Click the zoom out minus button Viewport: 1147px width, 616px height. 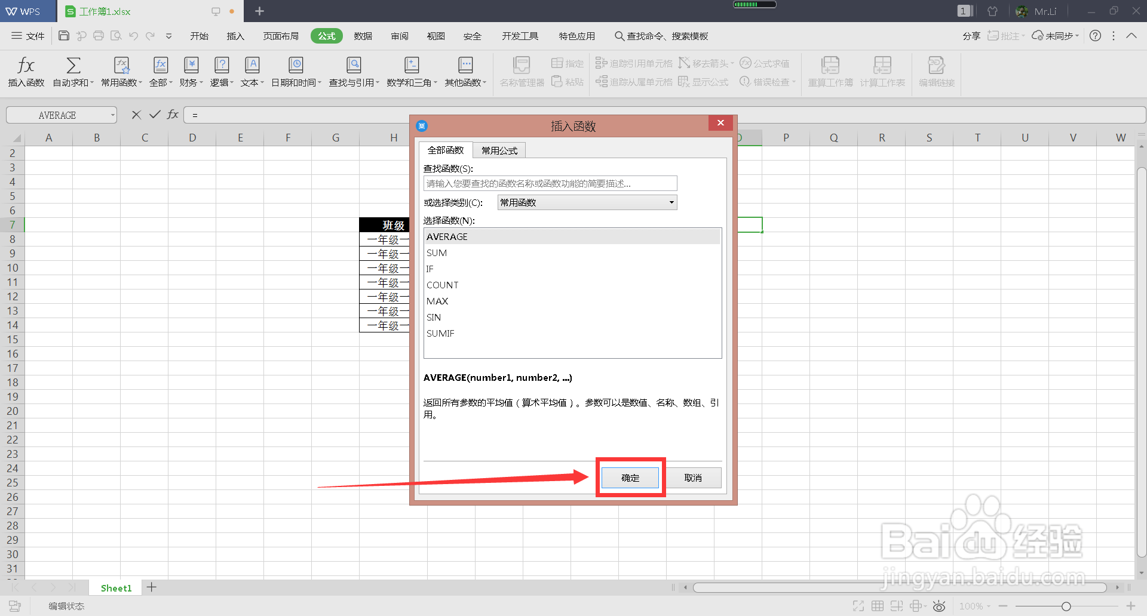[1002, 606]
